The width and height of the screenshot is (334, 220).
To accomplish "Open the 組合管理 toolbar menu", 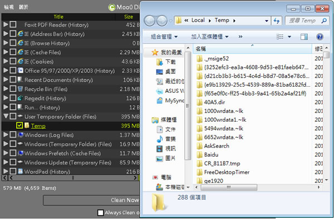I will click(x=164, y=37).
